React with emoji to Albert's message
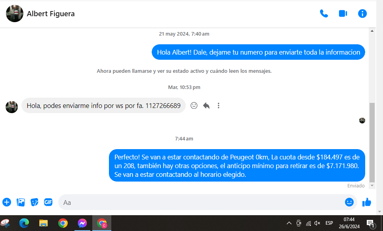This screenshot has width=383, height=231. point(194,106)
